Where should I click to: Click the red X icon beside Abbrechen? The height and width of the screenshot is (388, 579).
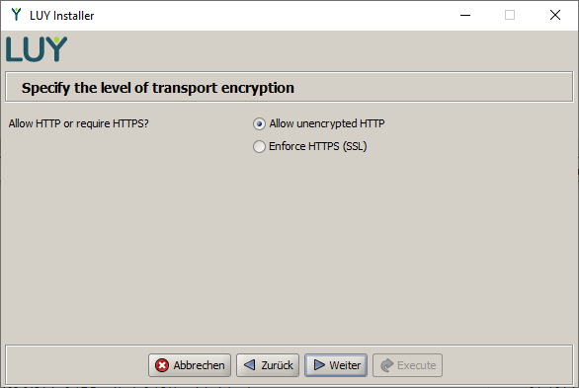click(162, 365)
